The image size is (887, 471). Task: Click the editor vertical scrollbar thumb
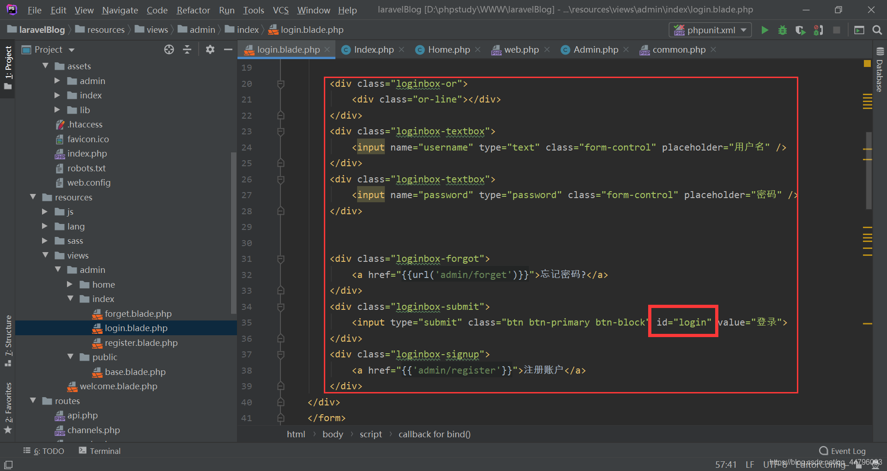pyautogui.click(x=869, y=170)
